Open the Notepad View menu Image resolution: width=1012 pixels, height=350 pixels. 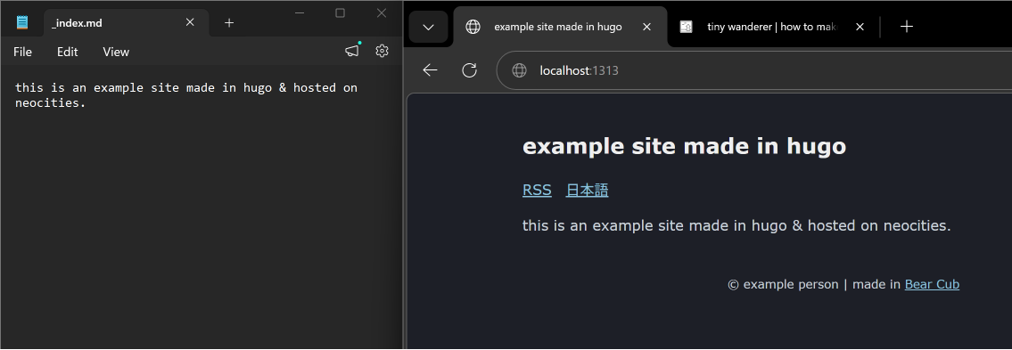(x=116, y=52)
